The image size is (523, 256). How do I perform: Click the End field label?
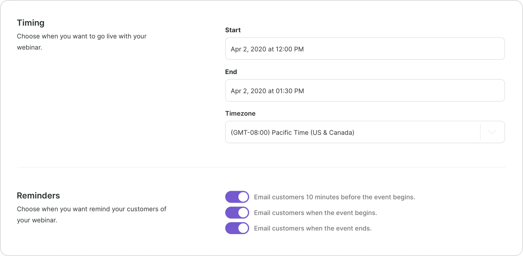232,72
